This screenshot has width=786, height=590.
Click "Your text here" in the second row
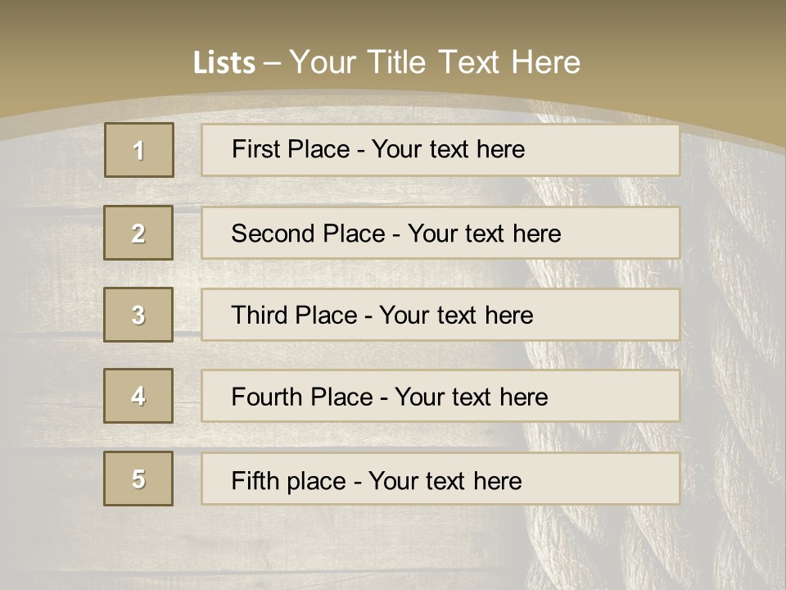click(x=485, y=234)
